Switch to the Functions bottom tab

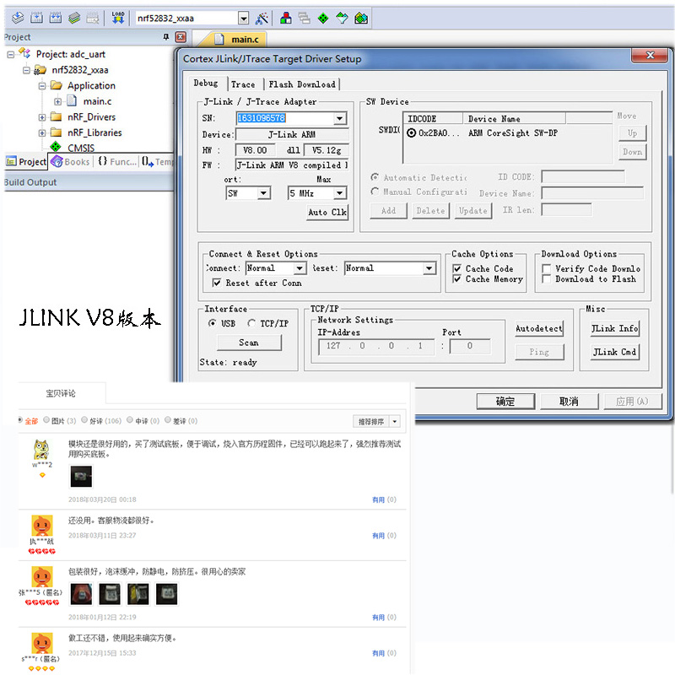116,161
